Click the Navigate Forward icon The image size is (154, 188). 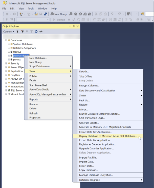pyautogui.click(x=14, y=14)
